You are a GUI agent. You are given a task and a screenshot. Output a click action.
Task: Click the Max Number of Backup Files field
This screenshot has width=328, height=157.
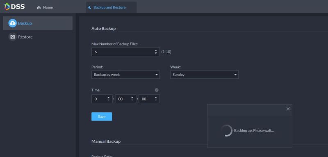125,52
